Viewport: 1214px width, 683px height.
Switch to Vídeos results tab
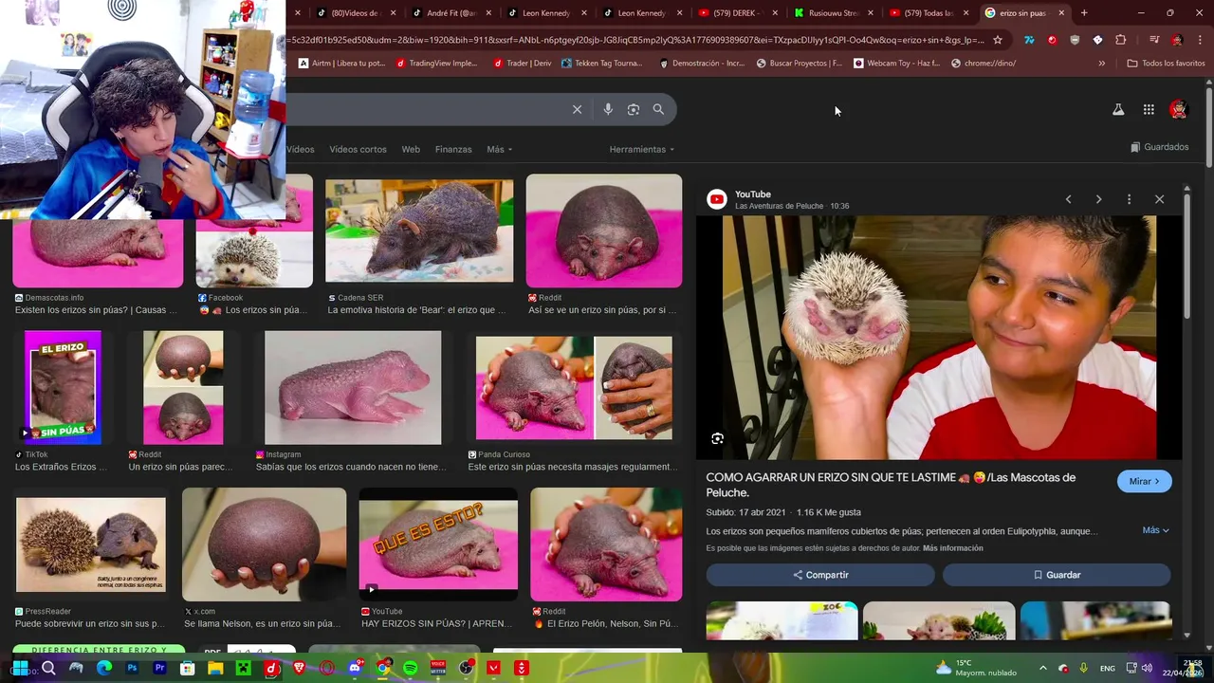[300, 149]
